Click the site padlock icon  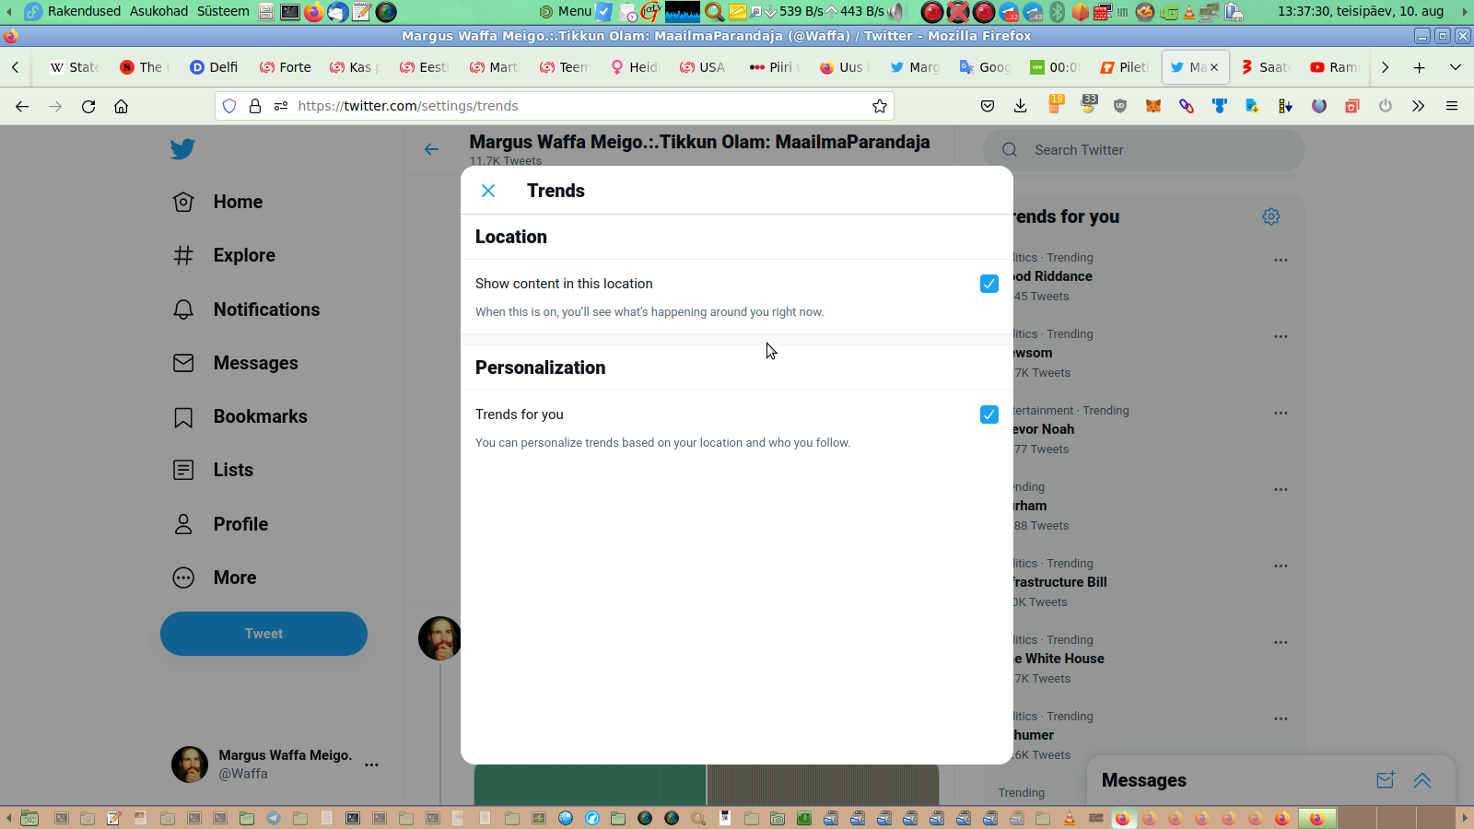click(255, 106)
